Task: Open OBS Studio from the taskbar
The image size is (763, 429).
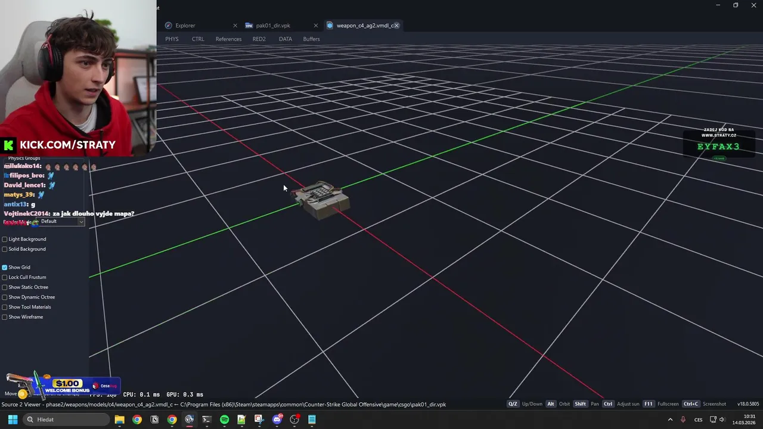Action: coord(294,419)
